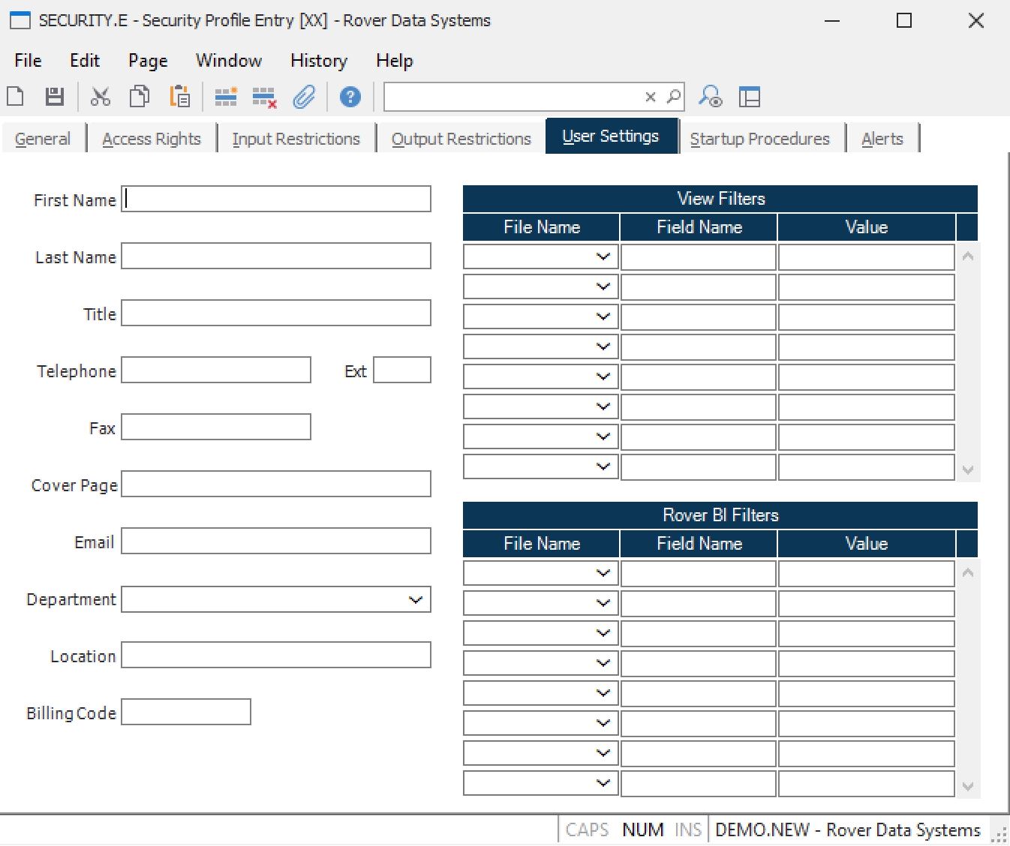This screenshot has height=846, width=1010.
Task: Click the Email input field
Action: click(276, 541)
